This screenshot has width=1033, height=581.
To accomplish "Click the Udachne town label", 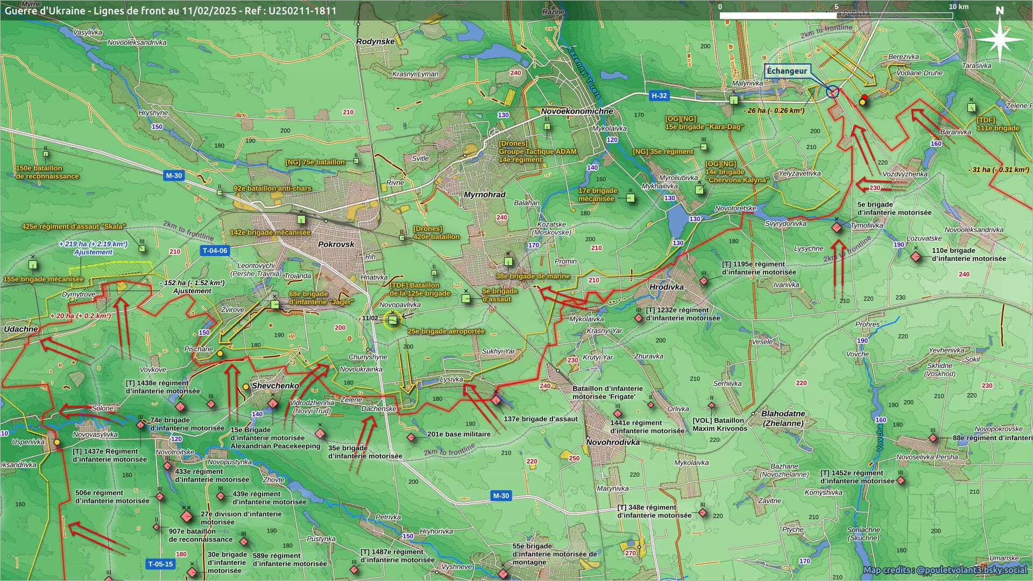I will point(21,329).
